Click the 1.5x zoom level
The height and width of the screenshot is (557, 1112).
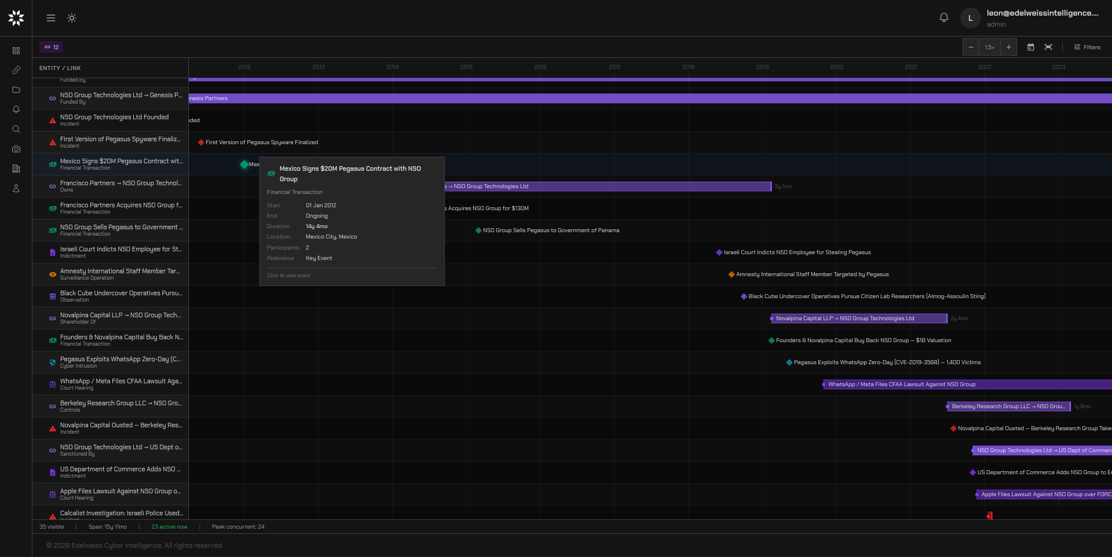point(990,47)
